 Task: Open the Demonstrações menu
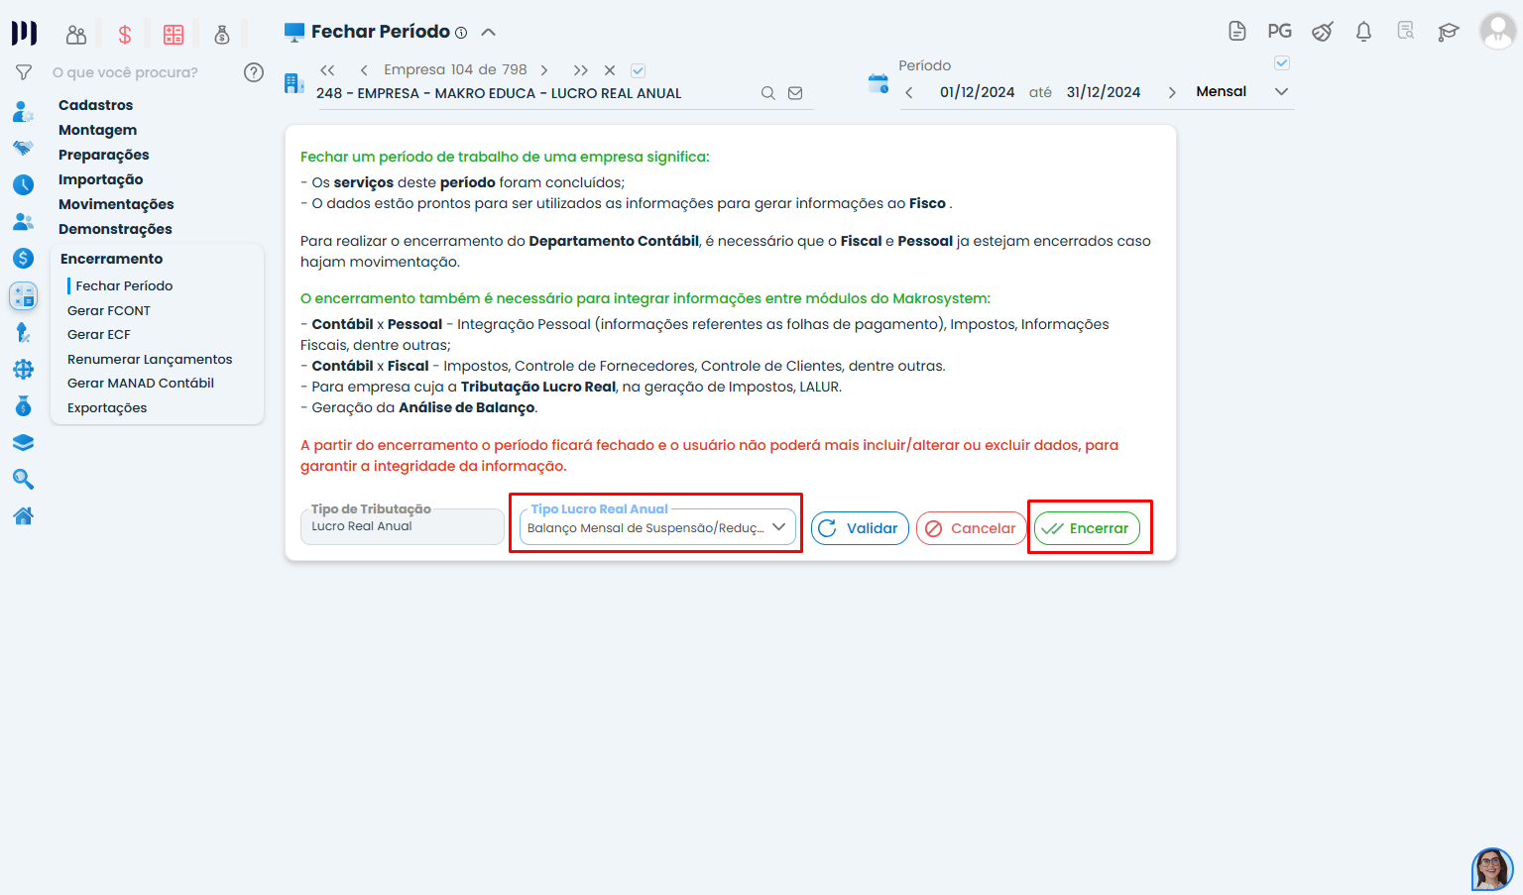click(115, 229)
